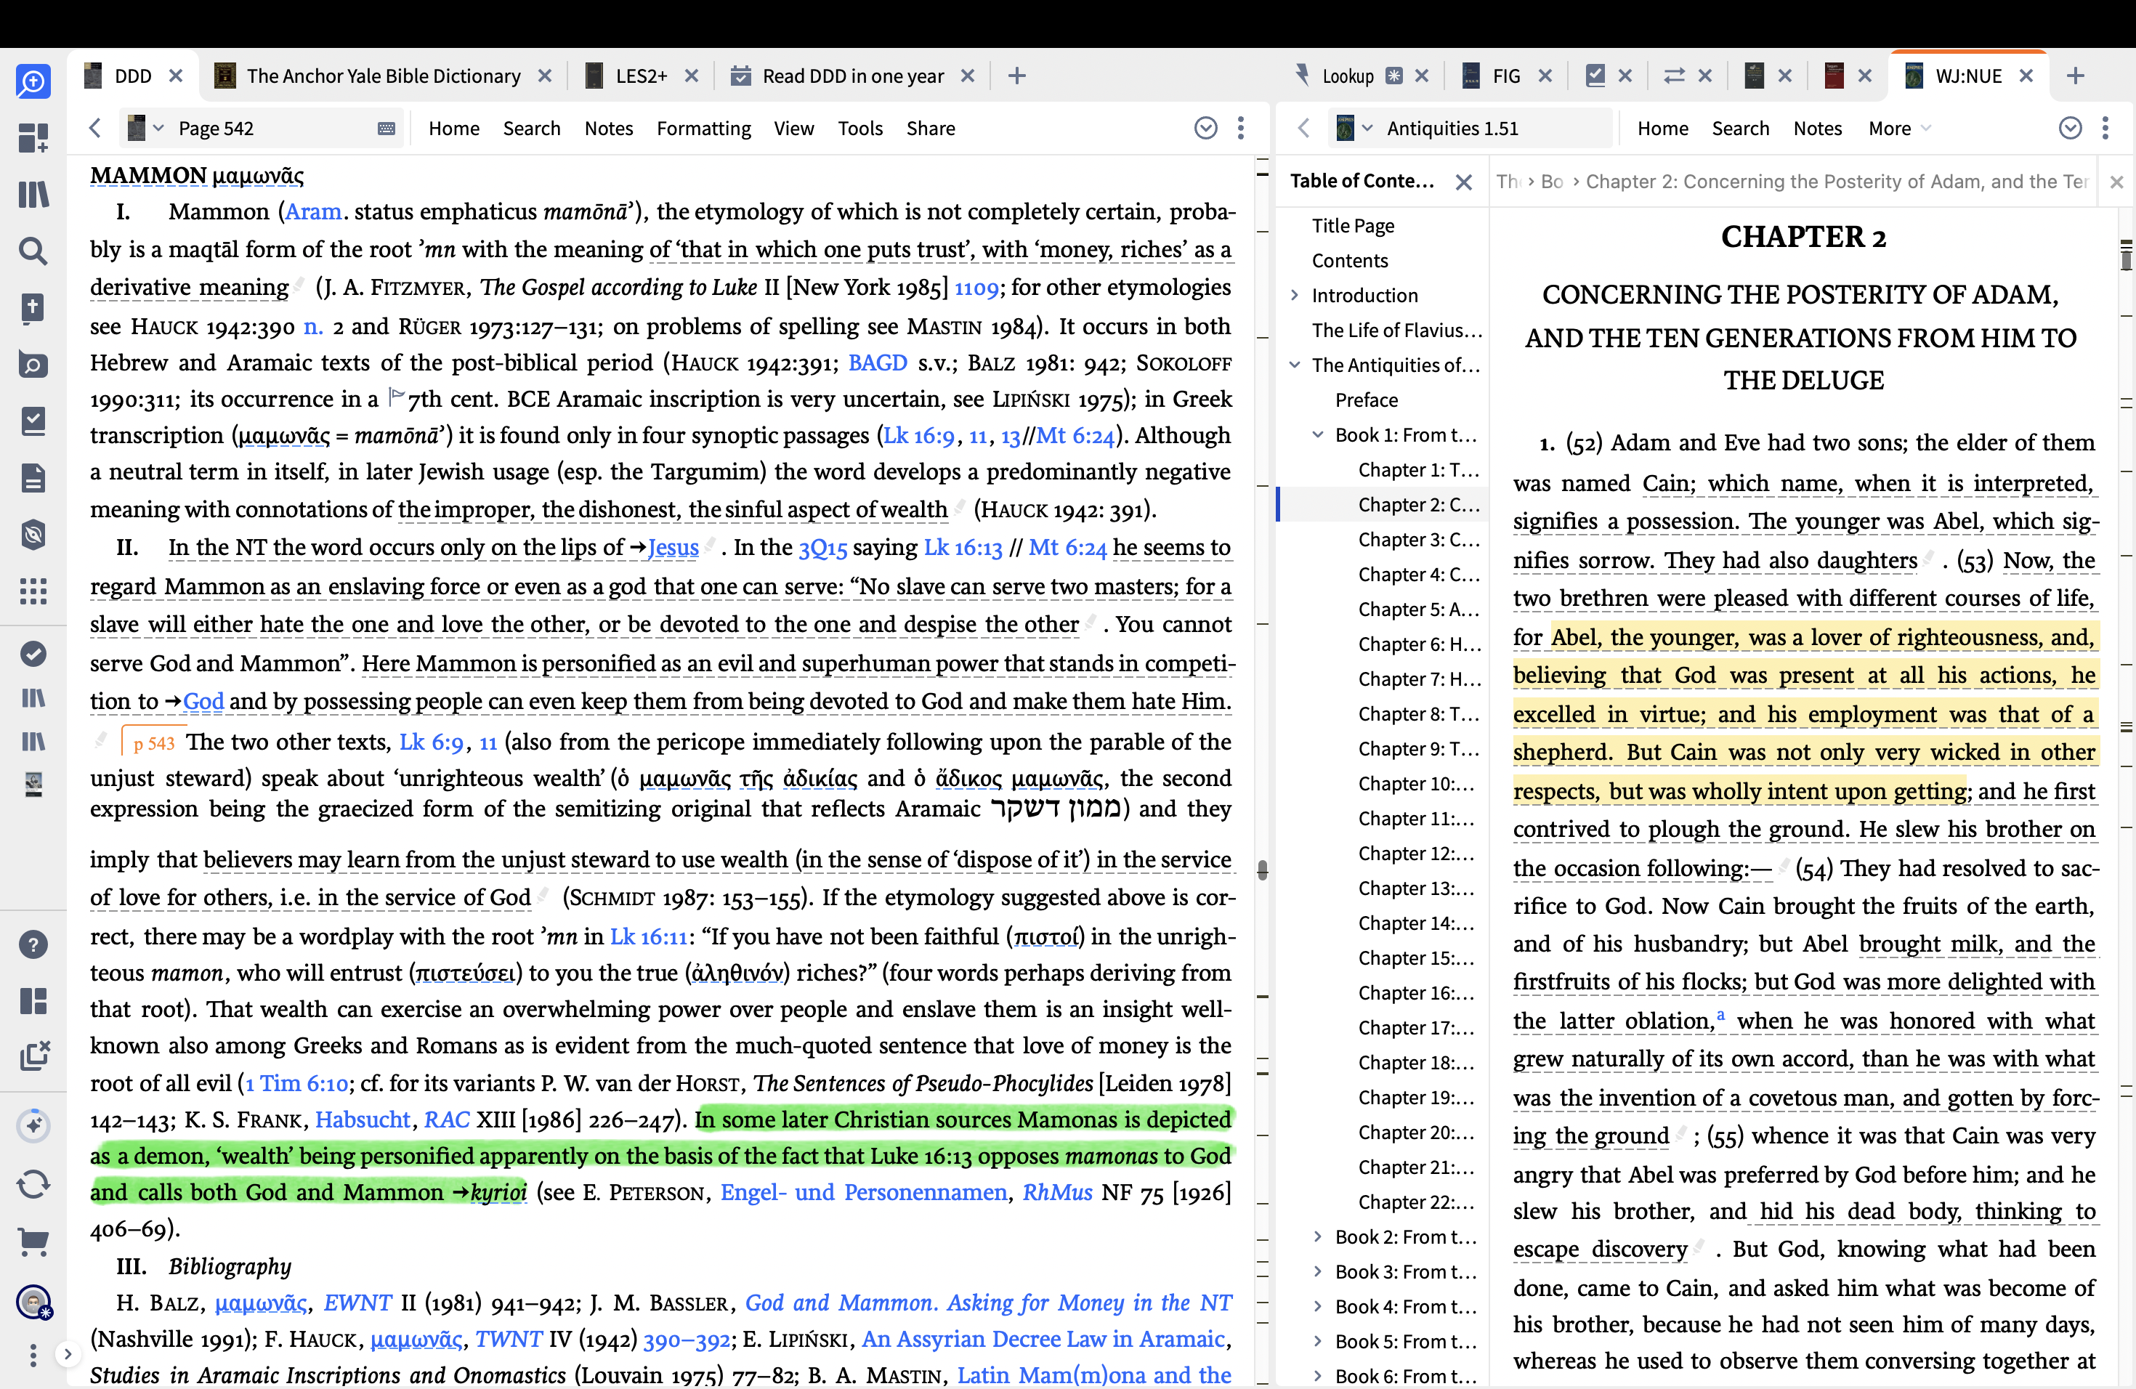
Task: Open the Formatting menu in DDD panel
Action: pyautogui.click(x=703, y=129)
